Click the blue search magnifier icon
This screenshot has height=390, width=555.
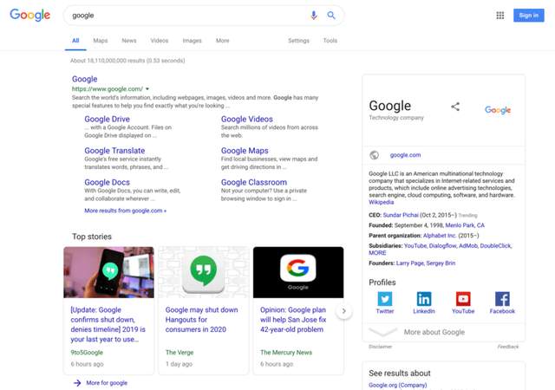[331, 16]
